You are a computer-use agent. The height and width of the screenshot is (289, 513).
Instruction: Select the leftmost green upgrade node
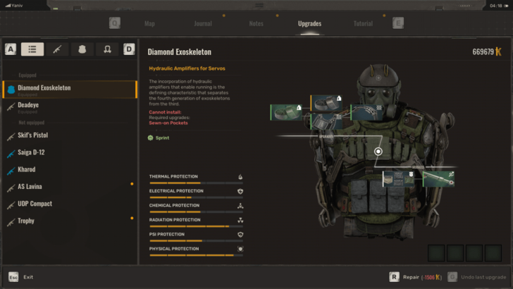286,112
